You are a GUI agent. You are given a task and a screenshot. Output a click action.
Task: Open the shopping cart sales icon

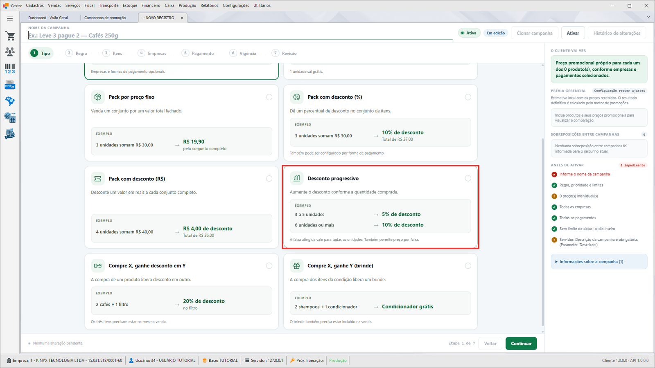pos(10,36)
